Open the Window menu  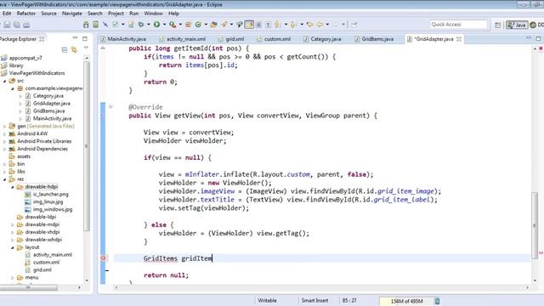(153, 14)
